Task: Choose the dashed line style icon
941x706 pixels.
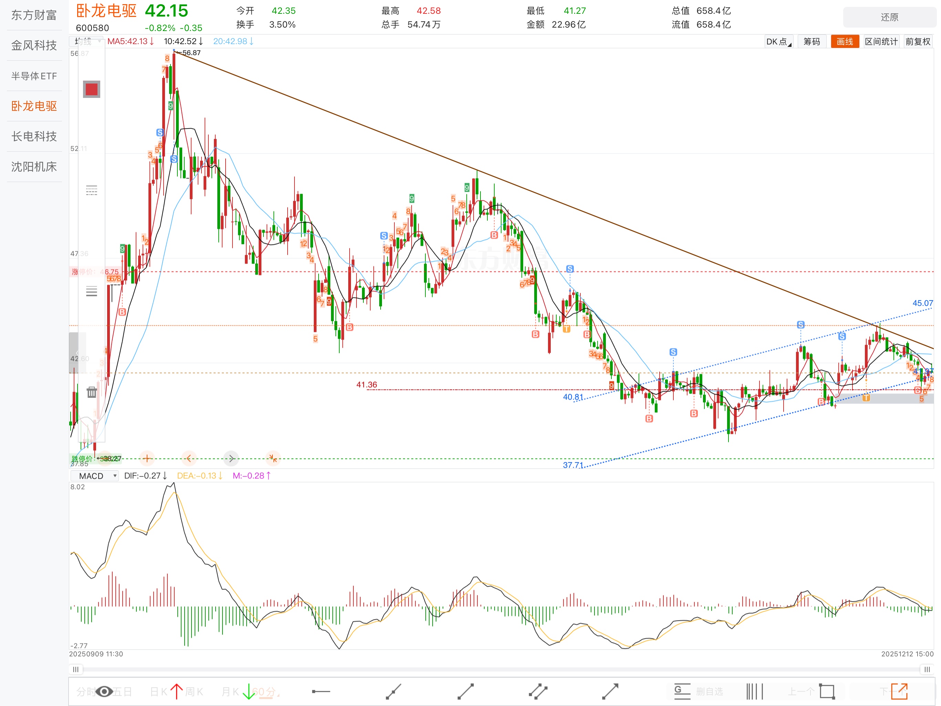Action: 92,190
